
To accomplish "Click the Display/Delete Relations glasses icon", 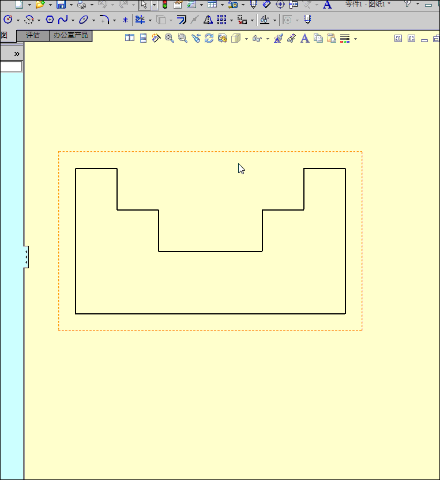I will click(x=265, y=20).
